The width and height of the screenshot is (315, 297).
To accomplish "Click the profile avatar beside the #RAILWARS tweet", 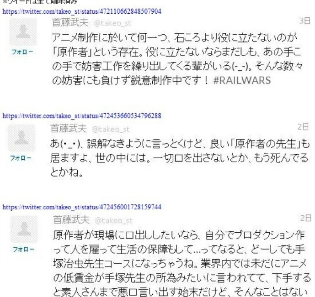I will tap(23, 32).
